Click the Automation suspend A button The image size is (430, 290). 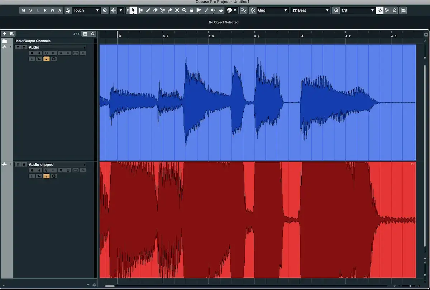click(60, 10)
